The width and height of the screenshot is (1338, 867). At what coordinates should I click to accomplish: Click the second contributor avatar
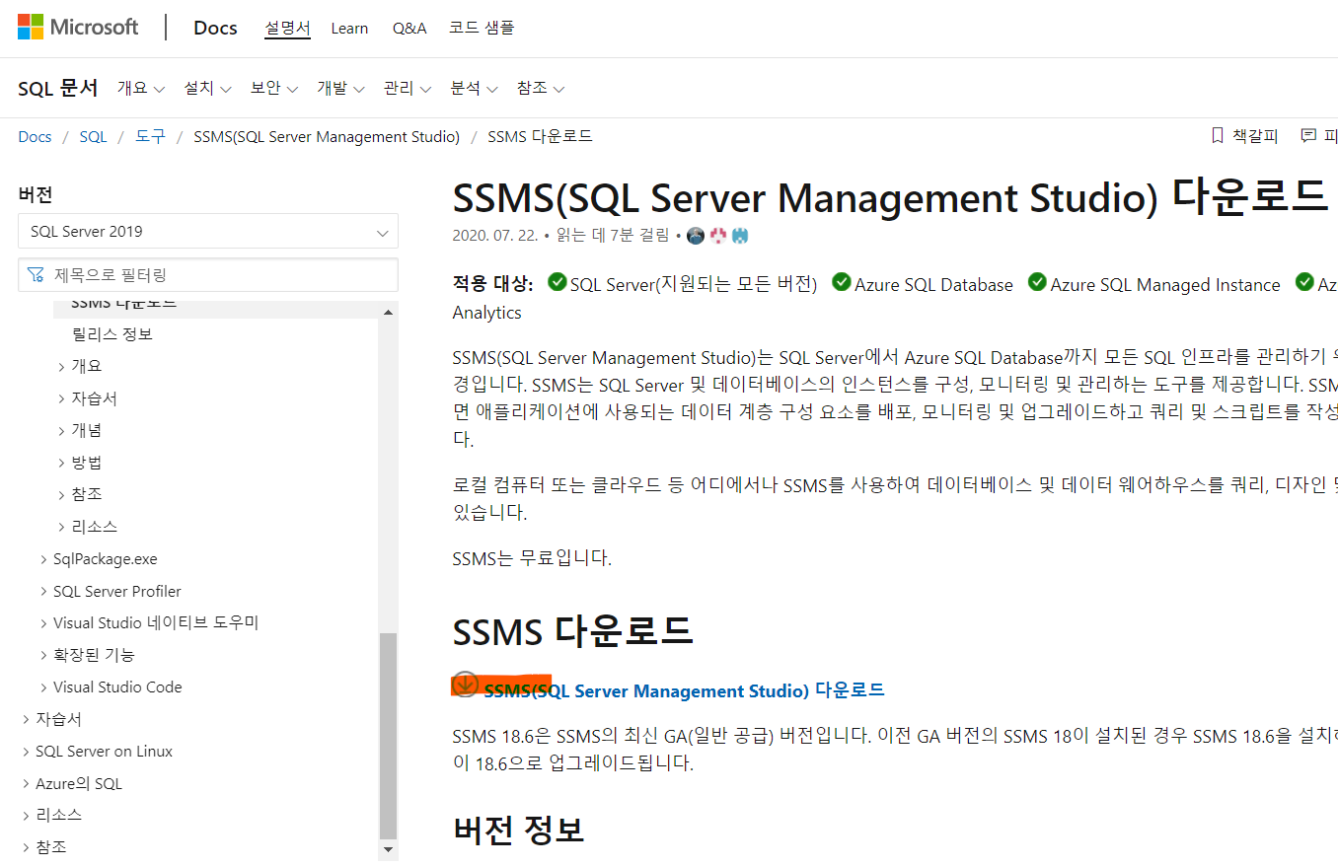(718, 236)
